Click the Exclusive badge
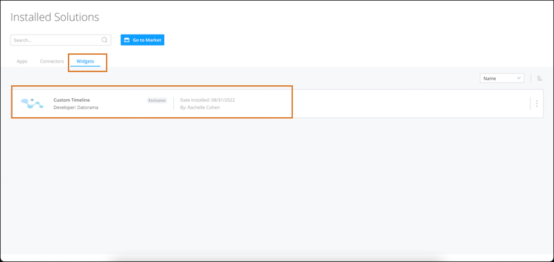Image resolution: width=554 pixels, height=262 pixels. (x=157, y=101)
